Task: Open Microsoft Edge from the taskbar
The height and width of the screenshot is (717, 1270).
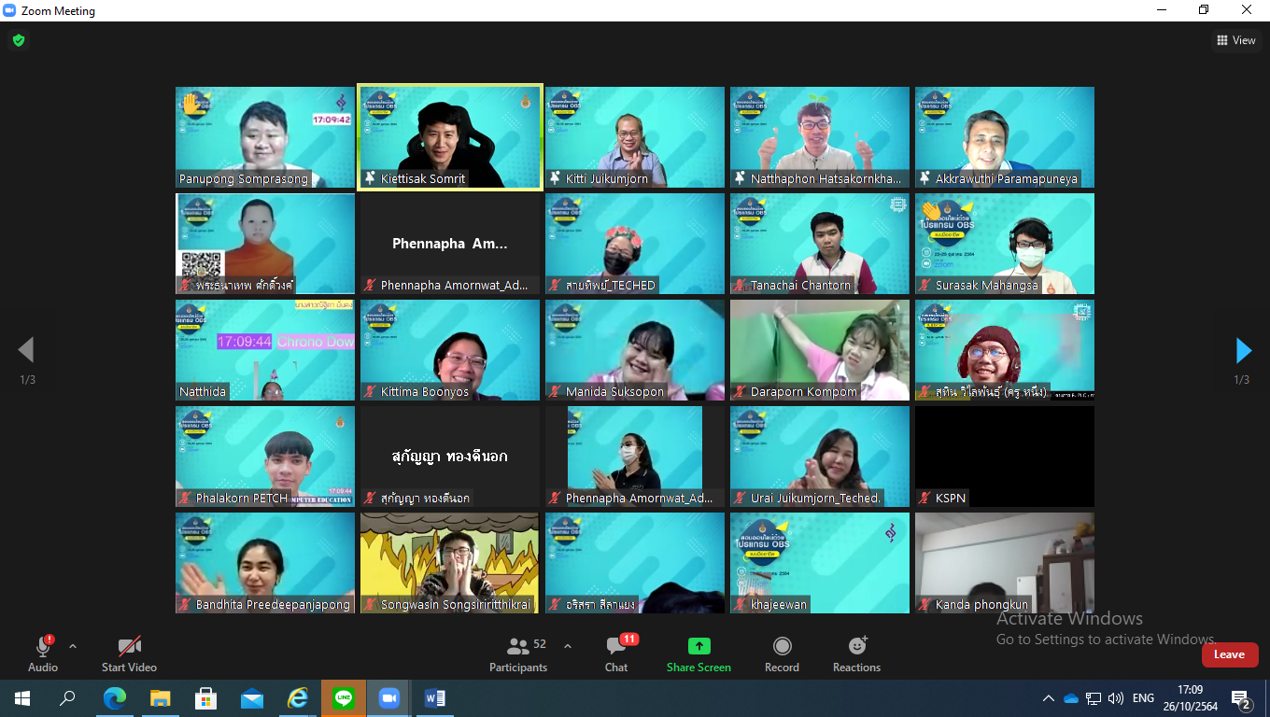Action: [x=114, y=697]
